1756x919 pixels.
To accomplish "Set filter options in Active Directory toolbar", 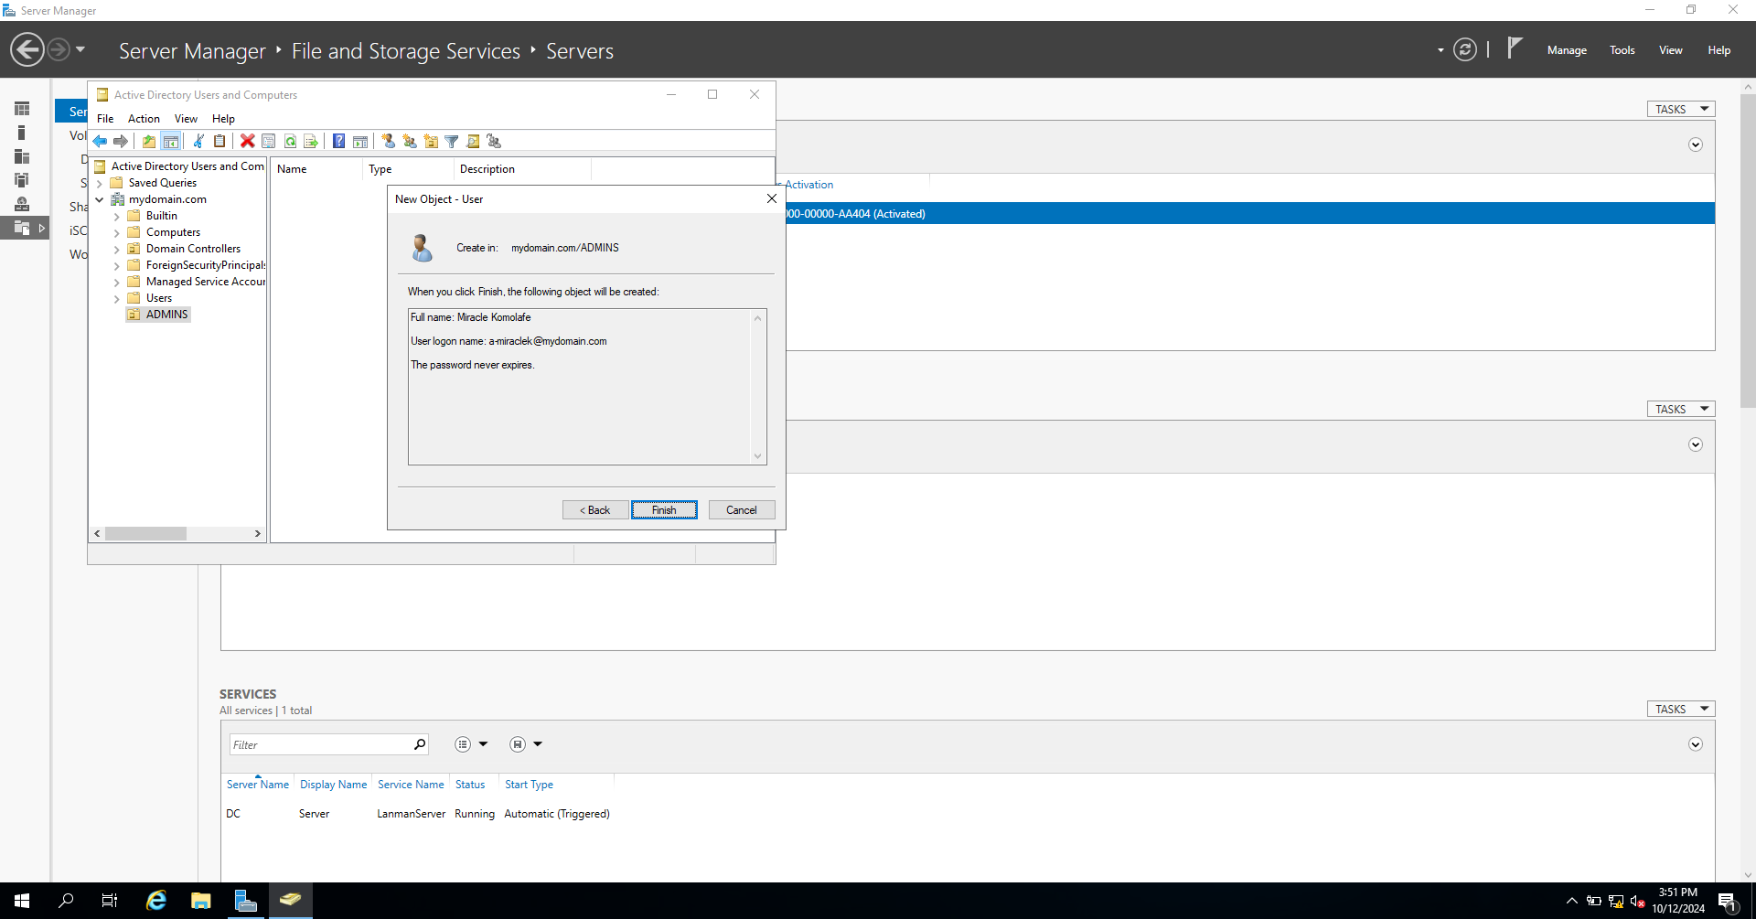I will 452,141.
